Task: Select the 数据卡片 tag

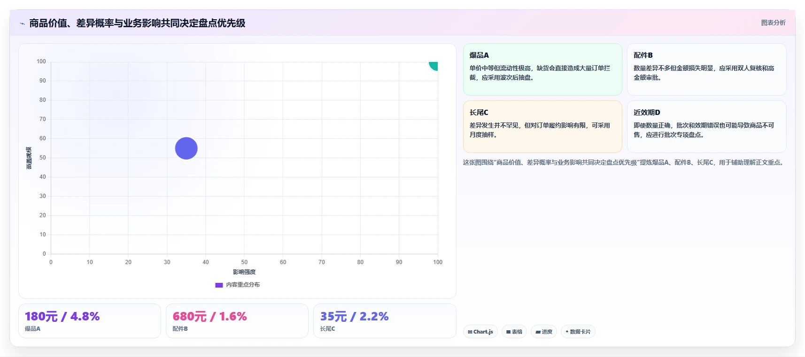Action: point(578,332)
